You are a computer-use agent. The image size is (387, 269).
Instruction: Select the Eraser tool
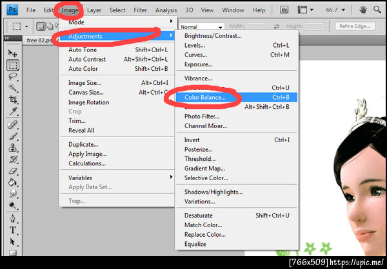[12, 171]
